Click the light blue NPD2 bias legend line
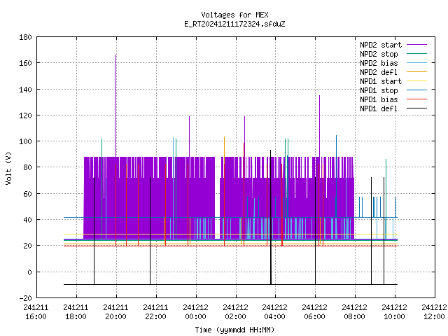The width and height of the screenshot is (448, 336). [416, 62]
